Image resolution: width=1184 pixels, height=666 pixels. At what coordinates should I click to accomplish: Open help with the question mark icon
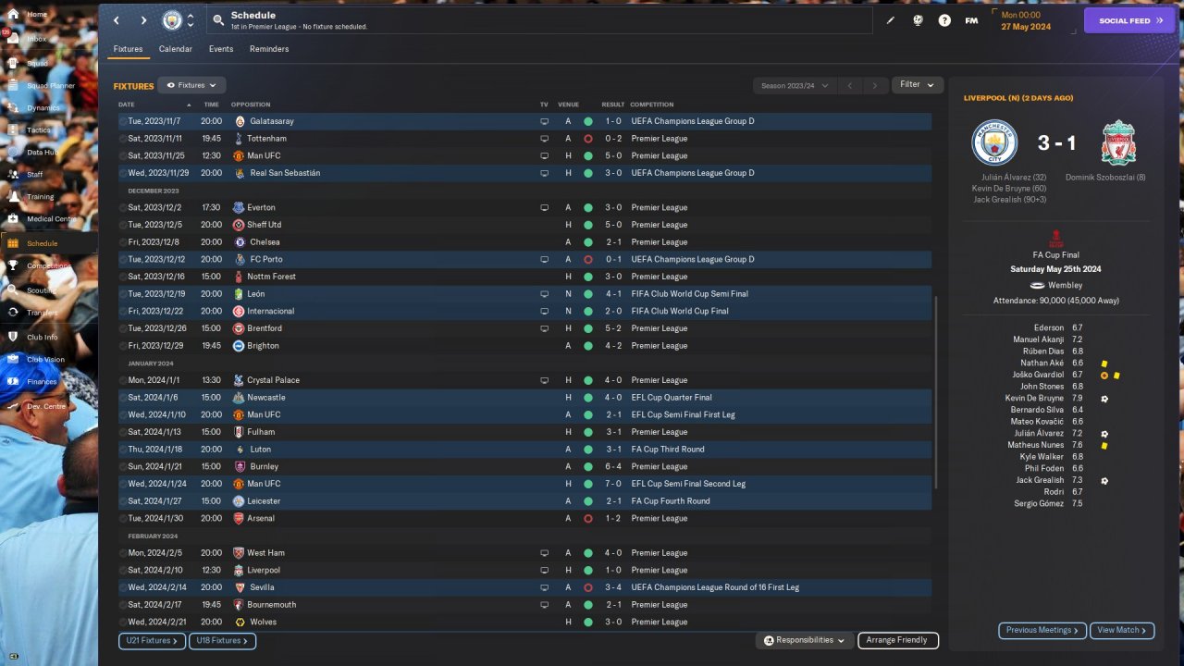pyautogui.click(x=944, y=20)
